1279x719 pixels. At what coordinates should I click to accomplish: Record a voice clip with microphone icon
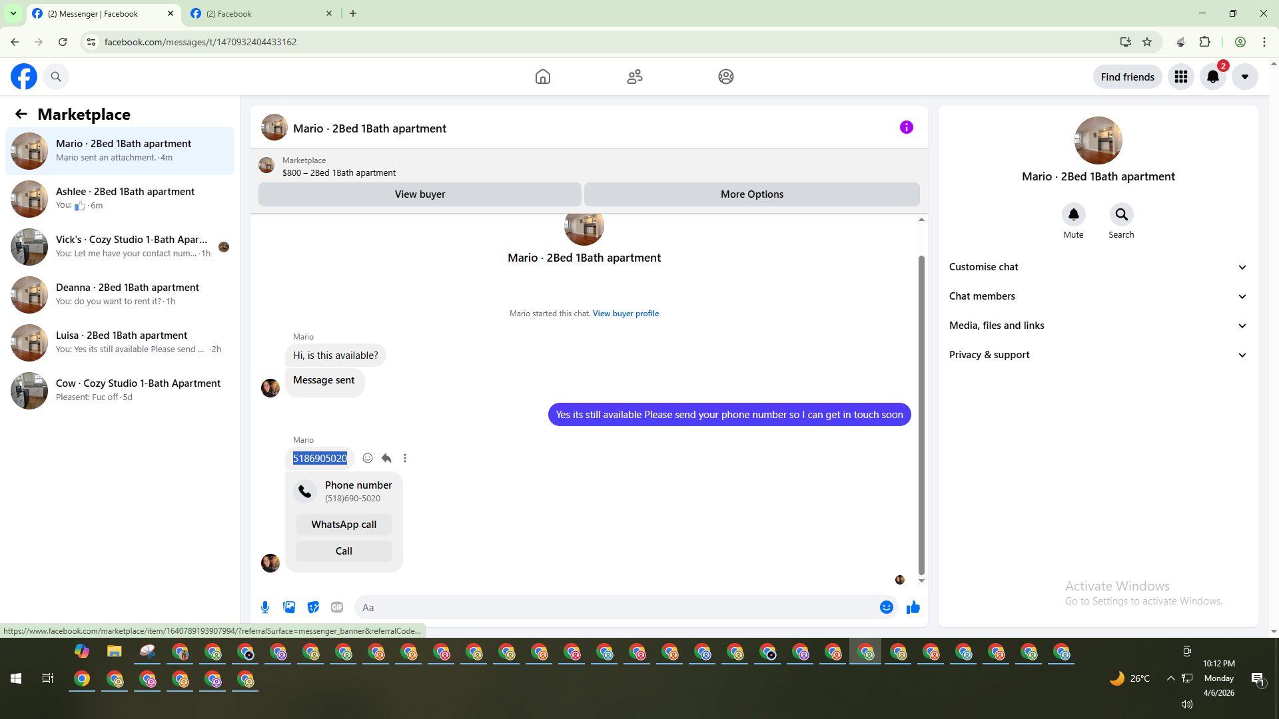(x=265, y=607)
